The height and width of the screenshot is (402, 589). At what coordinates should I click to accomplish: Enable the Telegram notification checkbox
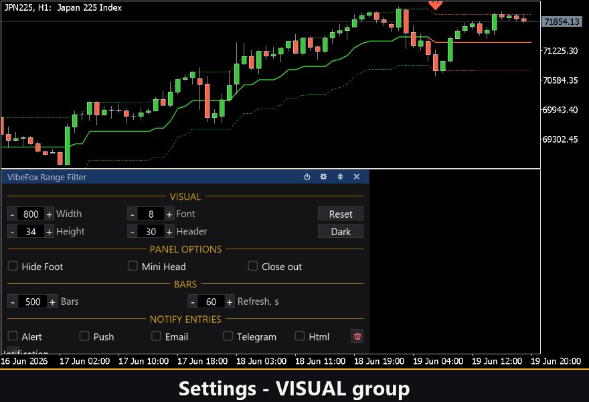pos(228,336)
